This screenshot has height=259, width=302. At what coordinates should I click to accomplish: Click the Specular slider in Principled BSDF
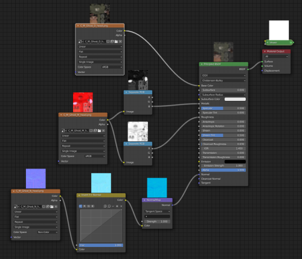tap(223, 108)
